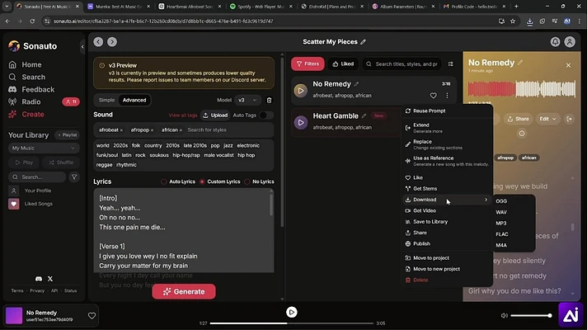Select Extend in the context menu

coord(447,128)
